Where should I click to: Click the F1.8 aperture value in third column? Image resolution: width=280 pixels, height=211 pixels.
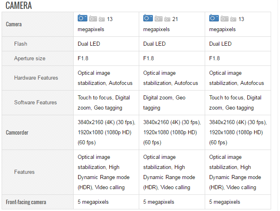[x=214, y=58]
